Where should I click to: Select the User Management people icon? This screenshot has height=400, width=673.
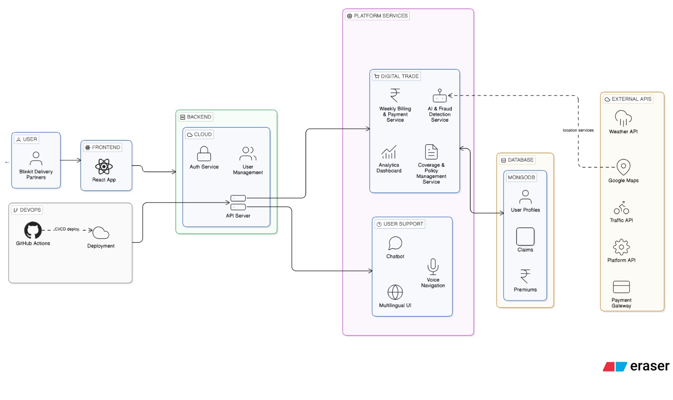click(248, 154)
